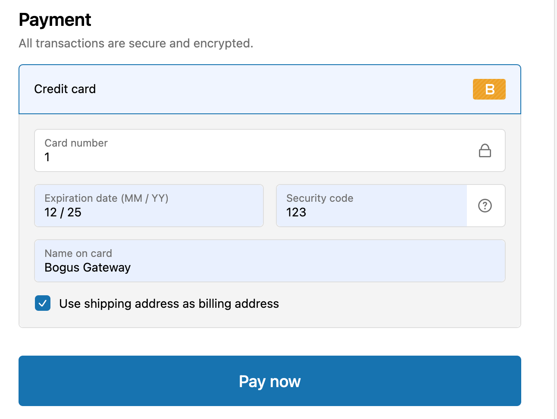Click the padlock icon in Card number field
Viewport: 557px width, 419px height.
(x=485, y=150)
